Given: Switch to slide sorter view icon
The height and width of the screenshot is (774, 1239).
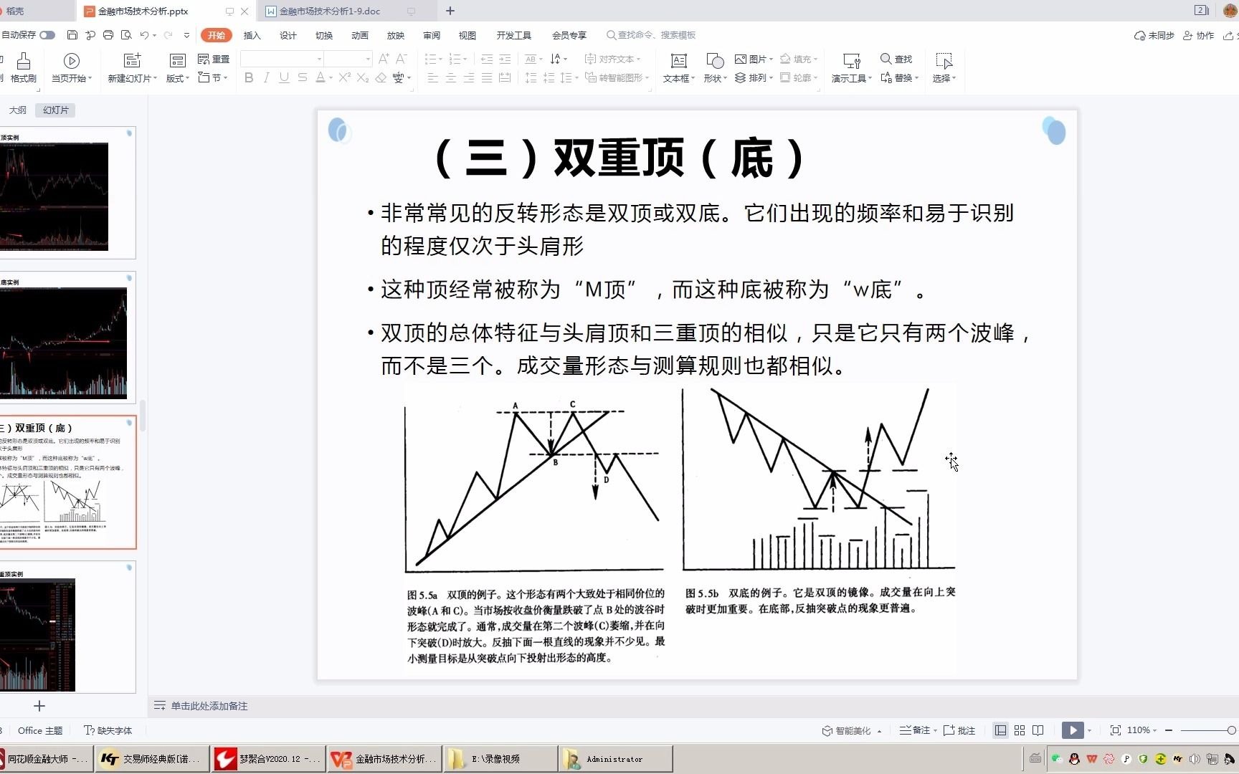Looking at the screenshot, I should pyautogui.click(x=1020, y=730).
